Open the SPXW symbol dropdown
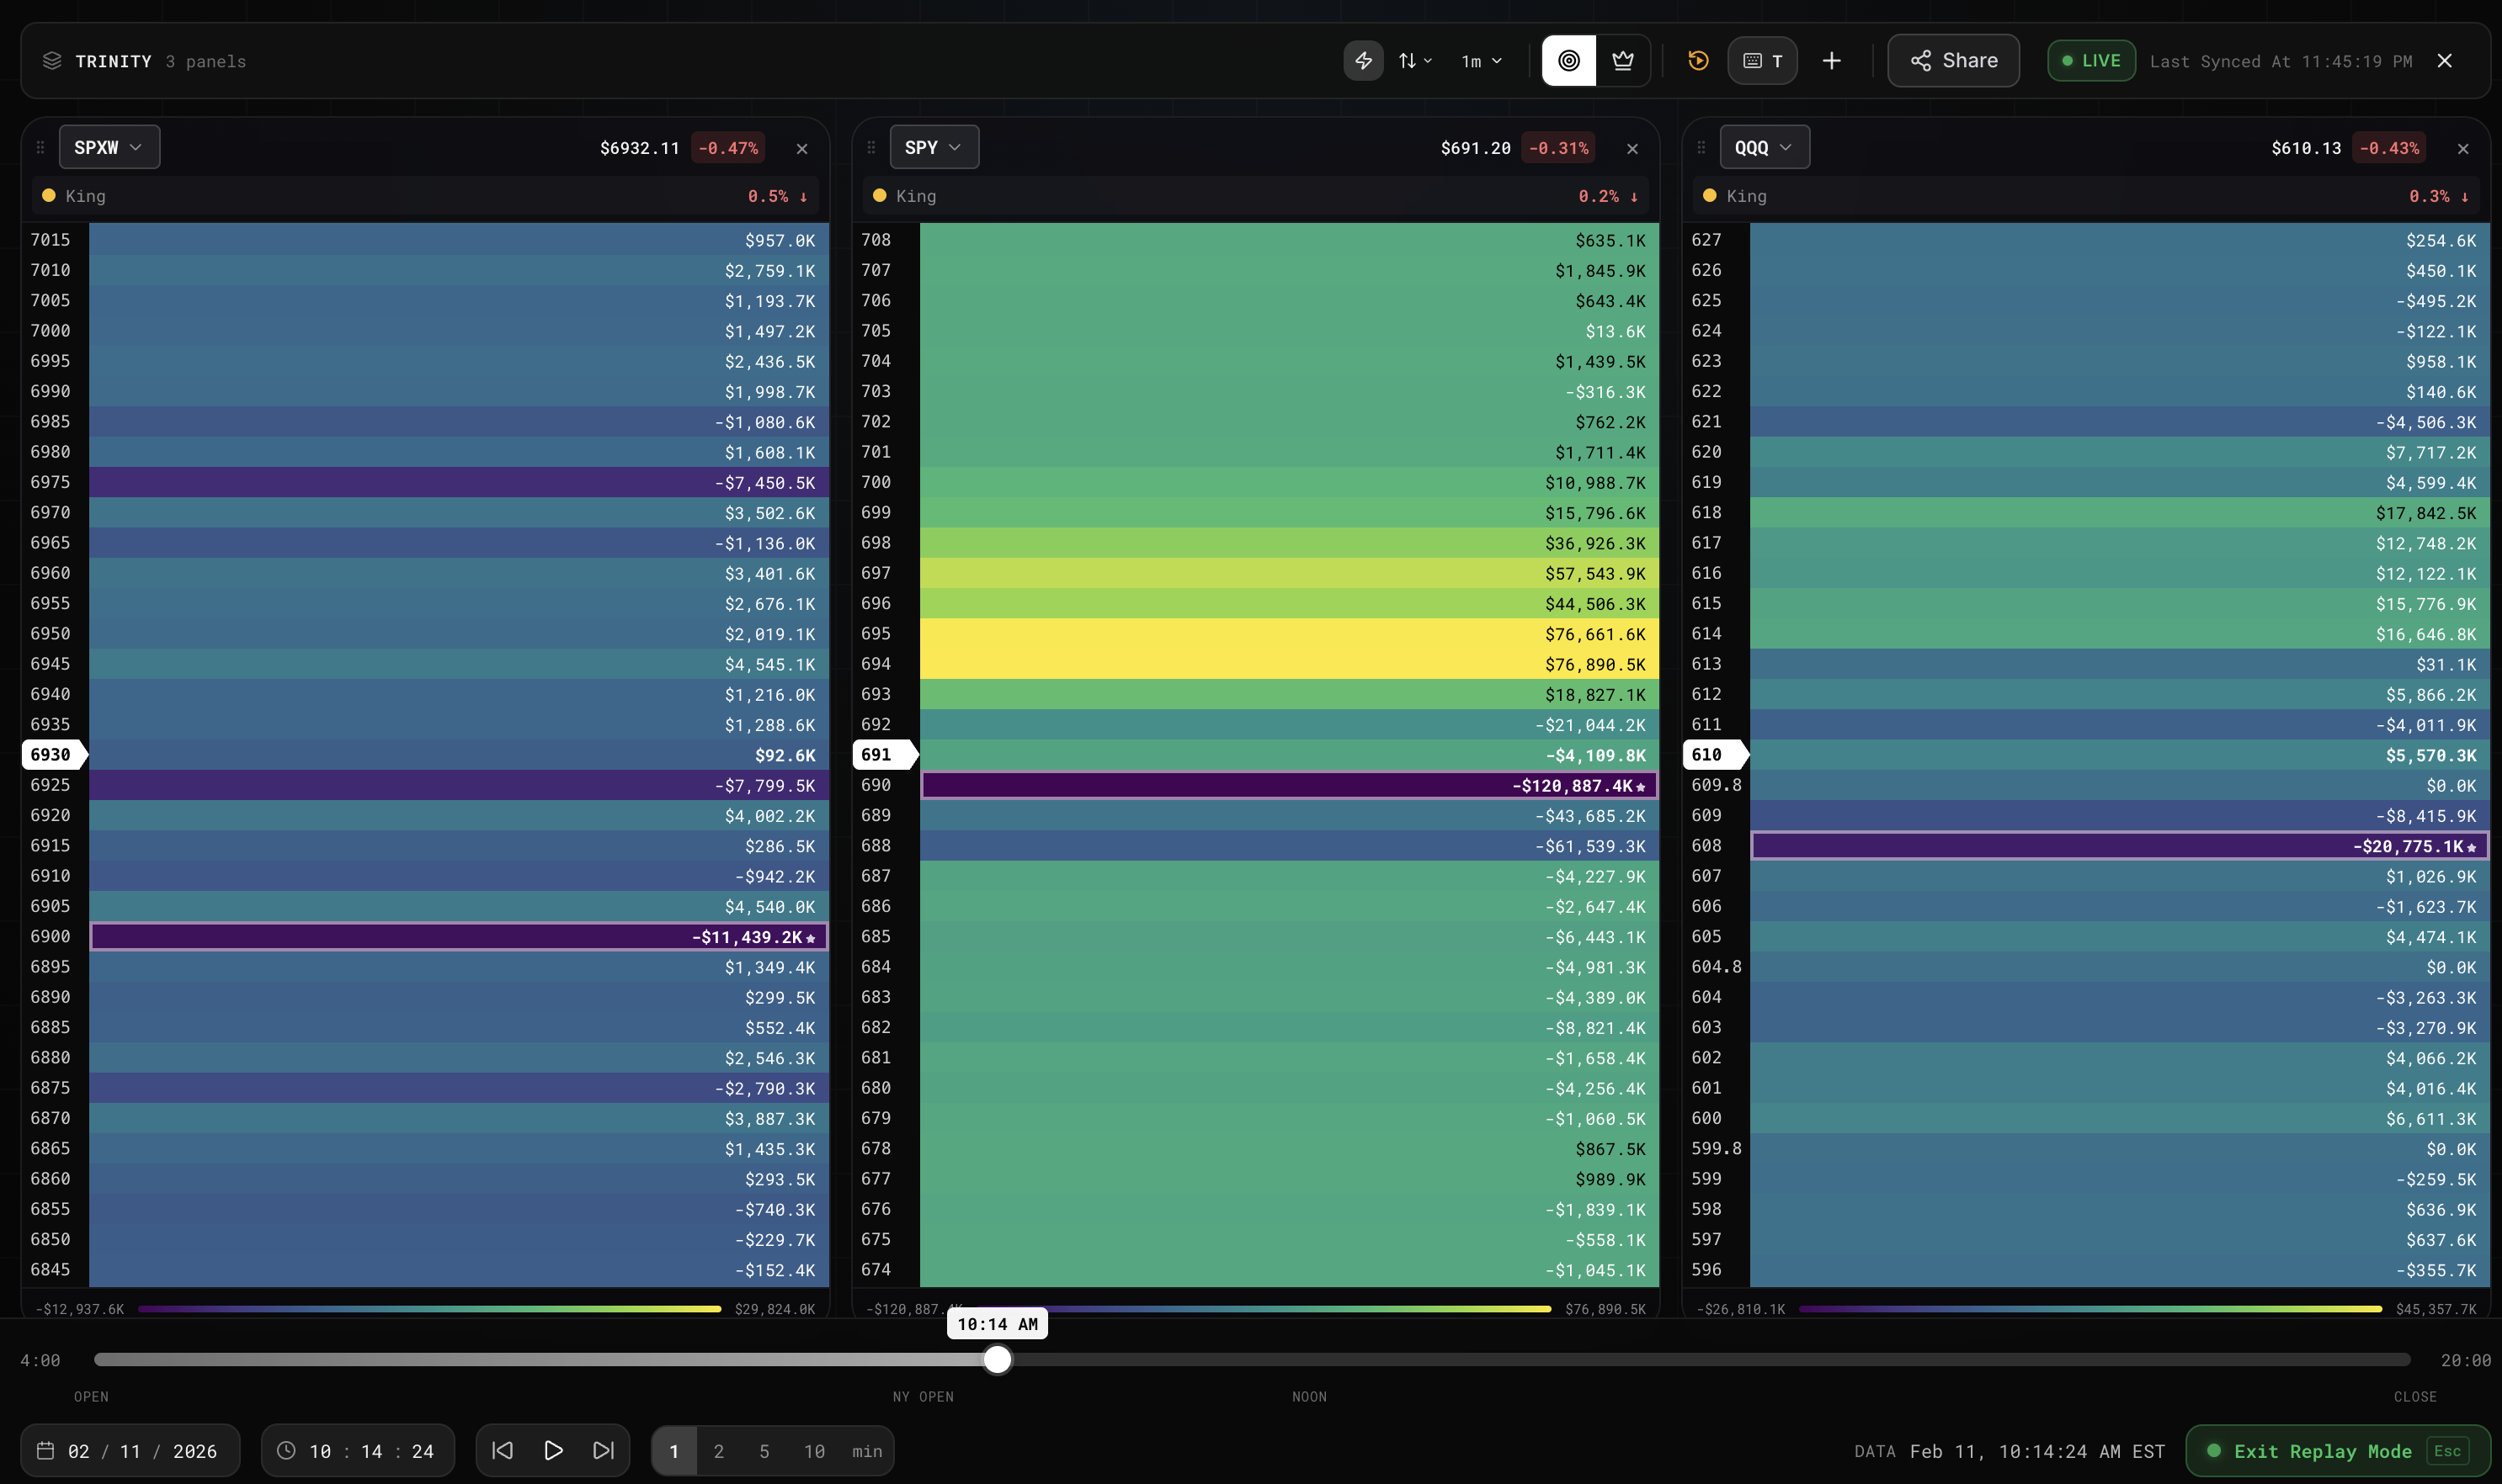2502x1484 pixels. click(109, 147)
